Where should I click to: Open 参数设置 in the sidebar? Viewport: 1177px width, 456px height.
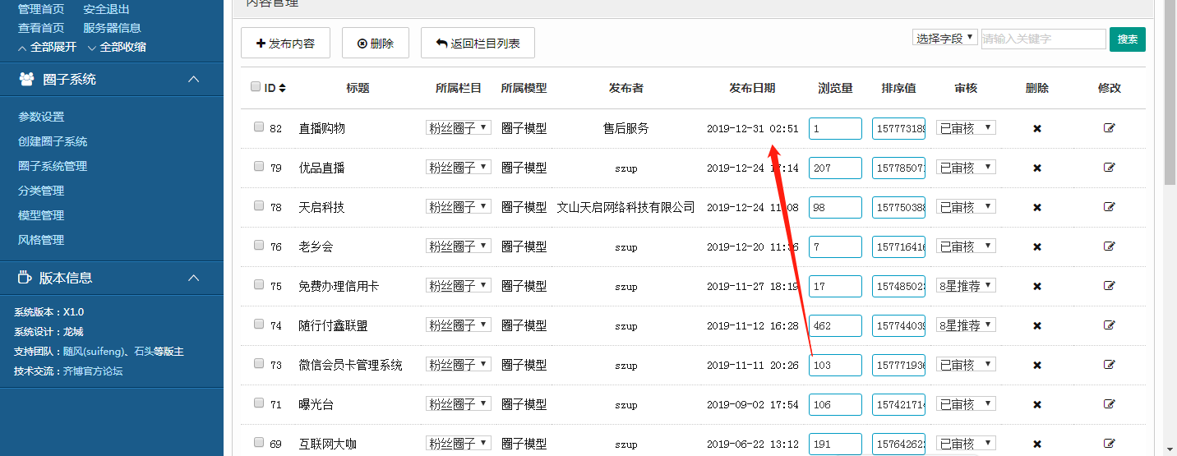click(41, 117)
